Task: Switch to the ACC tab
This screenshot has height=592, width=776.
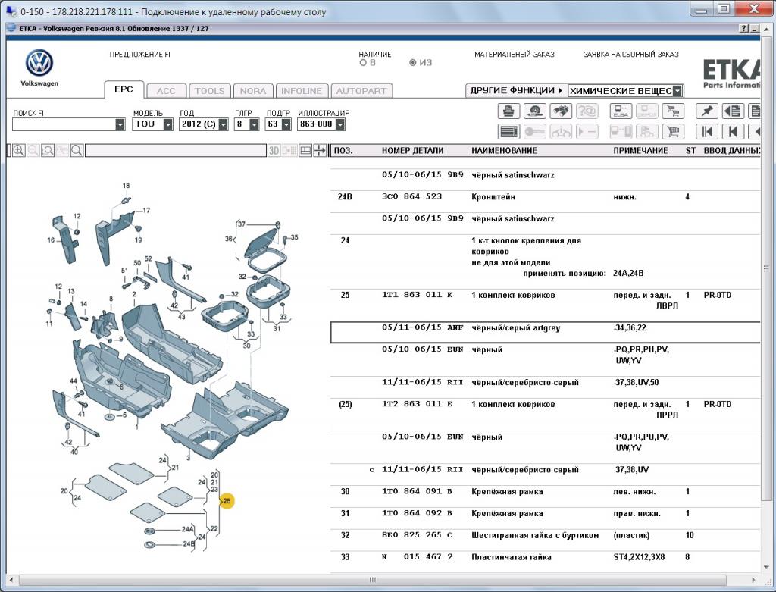Action: (x=166, y=91)
